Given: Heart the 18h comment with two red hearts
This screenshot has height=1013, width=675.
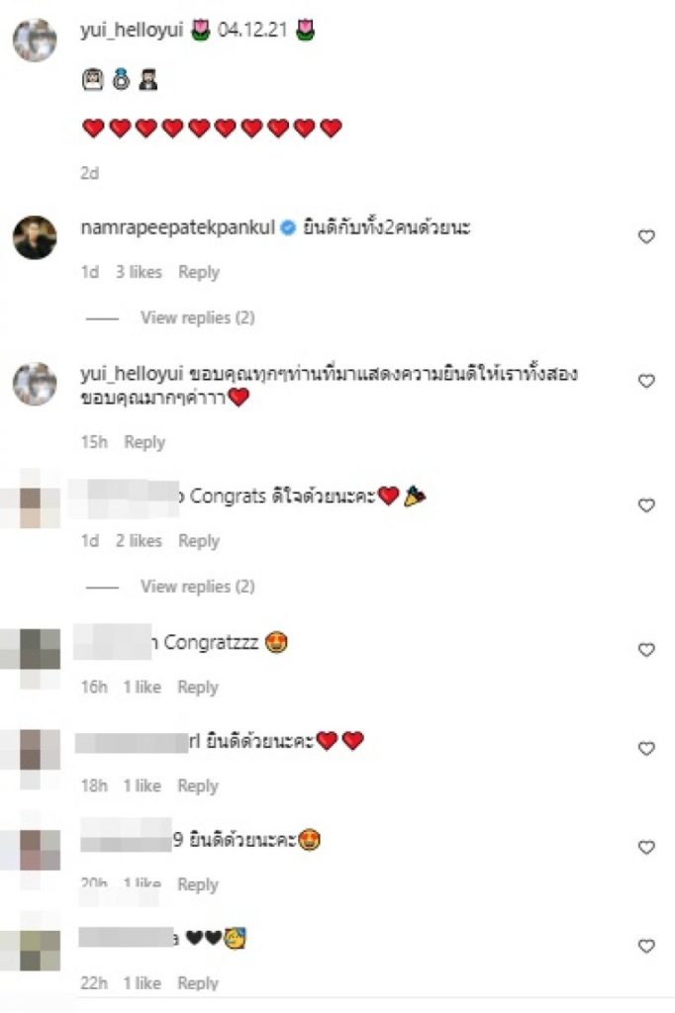Looking at the screenshot, I should coord(646,748).
